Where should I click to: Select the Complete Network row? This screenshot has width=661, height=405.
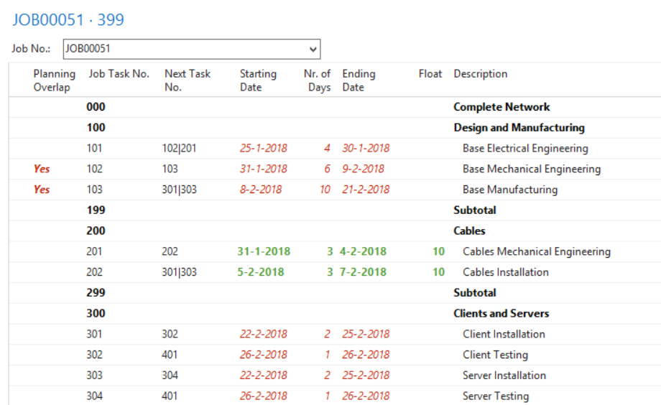pos(335,107)
